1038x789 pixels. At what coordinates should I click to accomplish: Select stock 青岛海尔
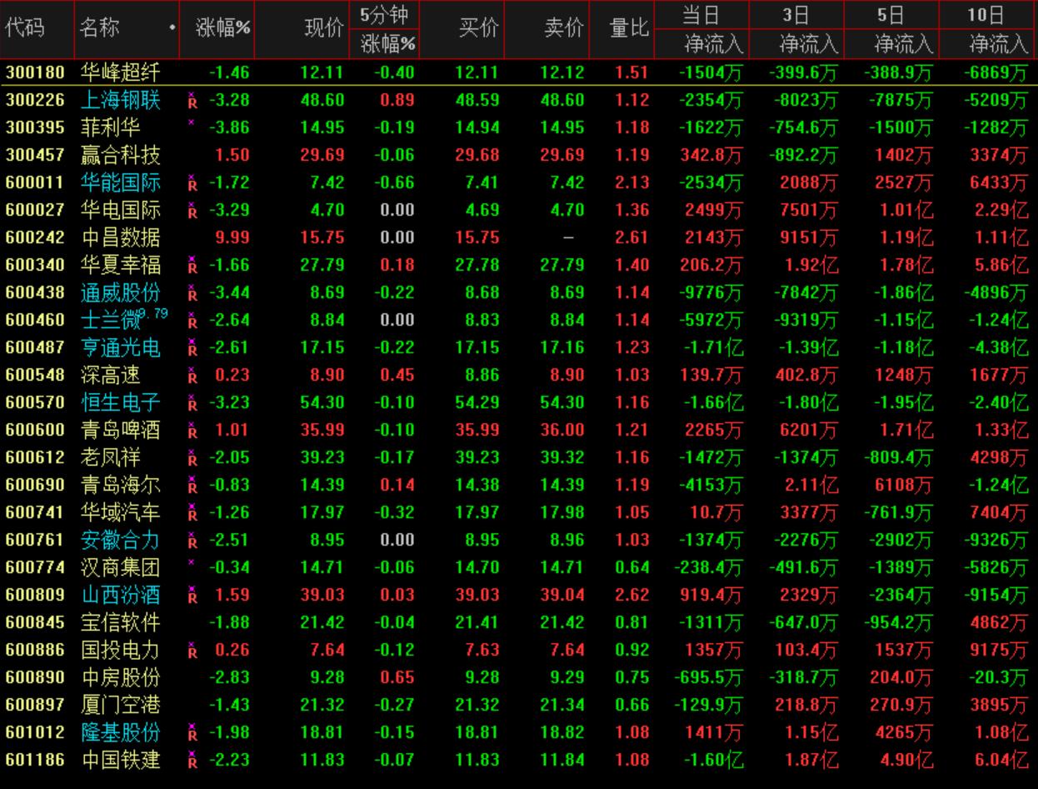(x=120, y=486)
